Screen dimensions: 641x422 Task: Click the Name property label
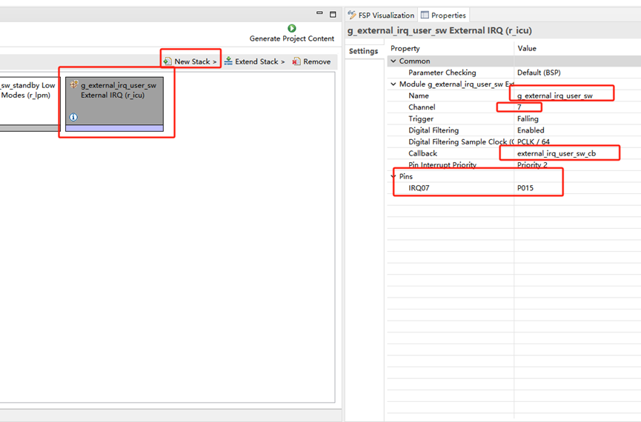click(x=419, y=96)
